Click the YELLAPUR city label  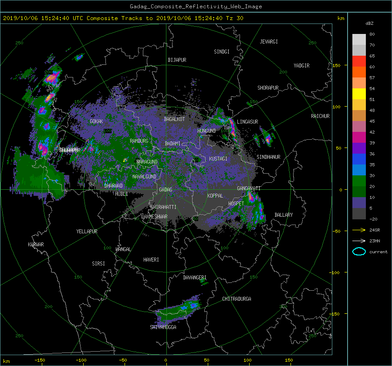coord(87,232)
